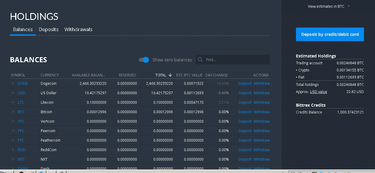
Task: Sort by the CURRENCY column header
Action: click(50, 75)
